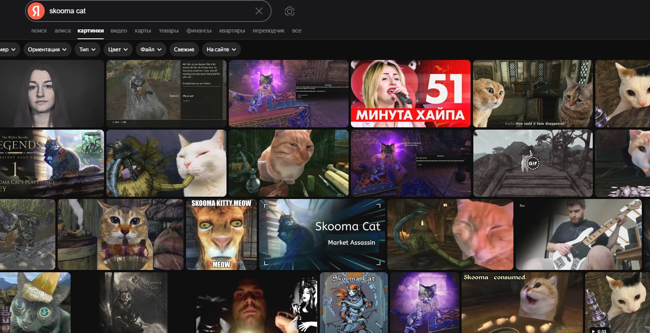Viewport: 650px width, 333px height.
Task: Click the GIF badge on the stone path thumbnail
Action: point(533,163)
